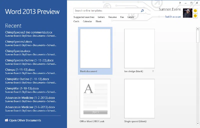This screenshot has width=200, height=128.
Task: Click the sad frown feedback icon
Action: [195, 16]
